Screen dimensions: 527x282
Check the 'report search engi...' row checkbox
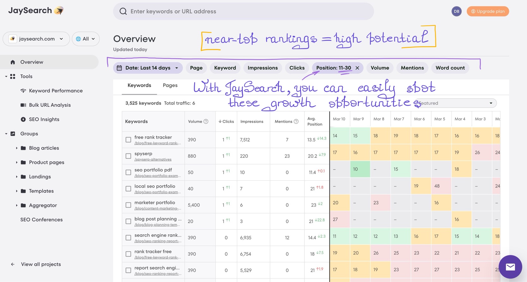pos(128,270)
